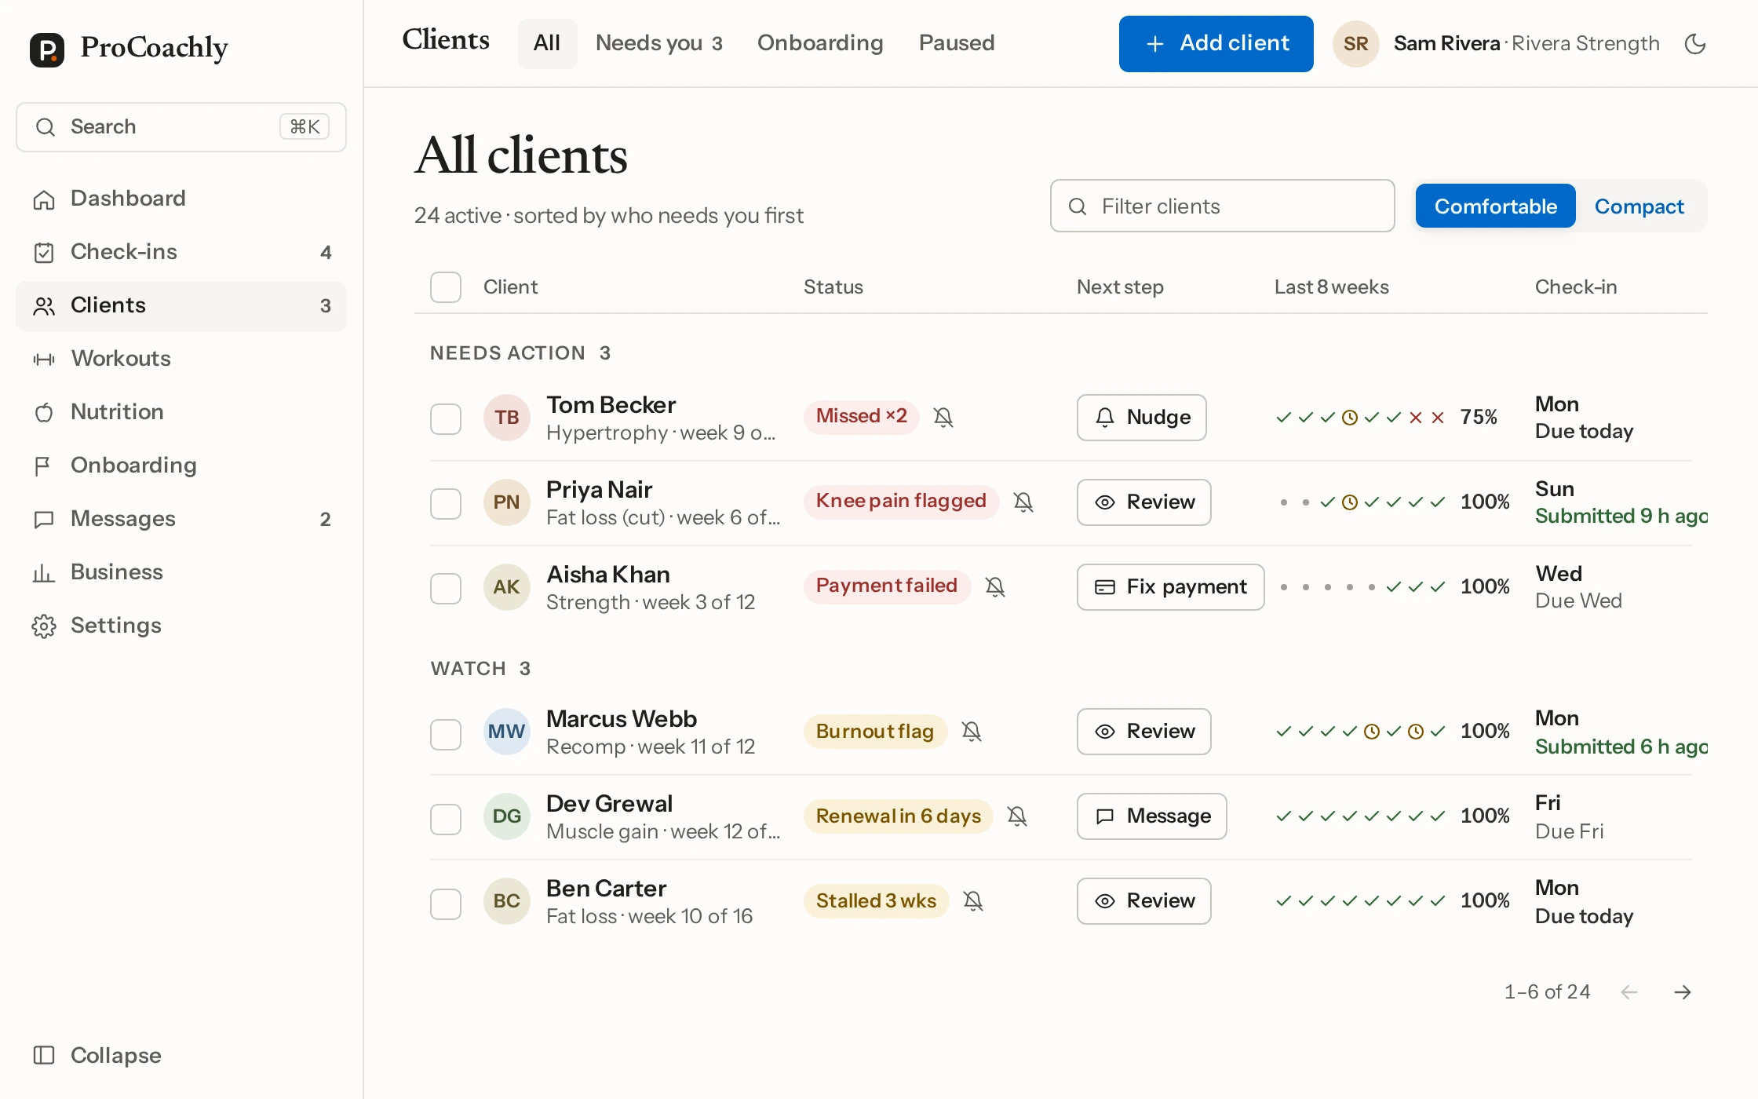Open the Onboarding tab in header
Viewport: 1758px width, 1099px height.
click(820, 43)
